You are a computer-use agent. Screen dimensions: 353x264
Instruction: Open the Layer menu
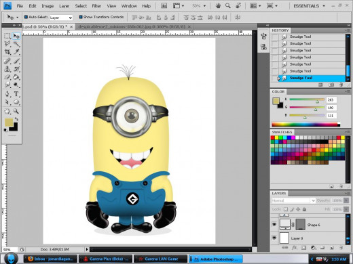pyautogui.click(x=64, y=6)
